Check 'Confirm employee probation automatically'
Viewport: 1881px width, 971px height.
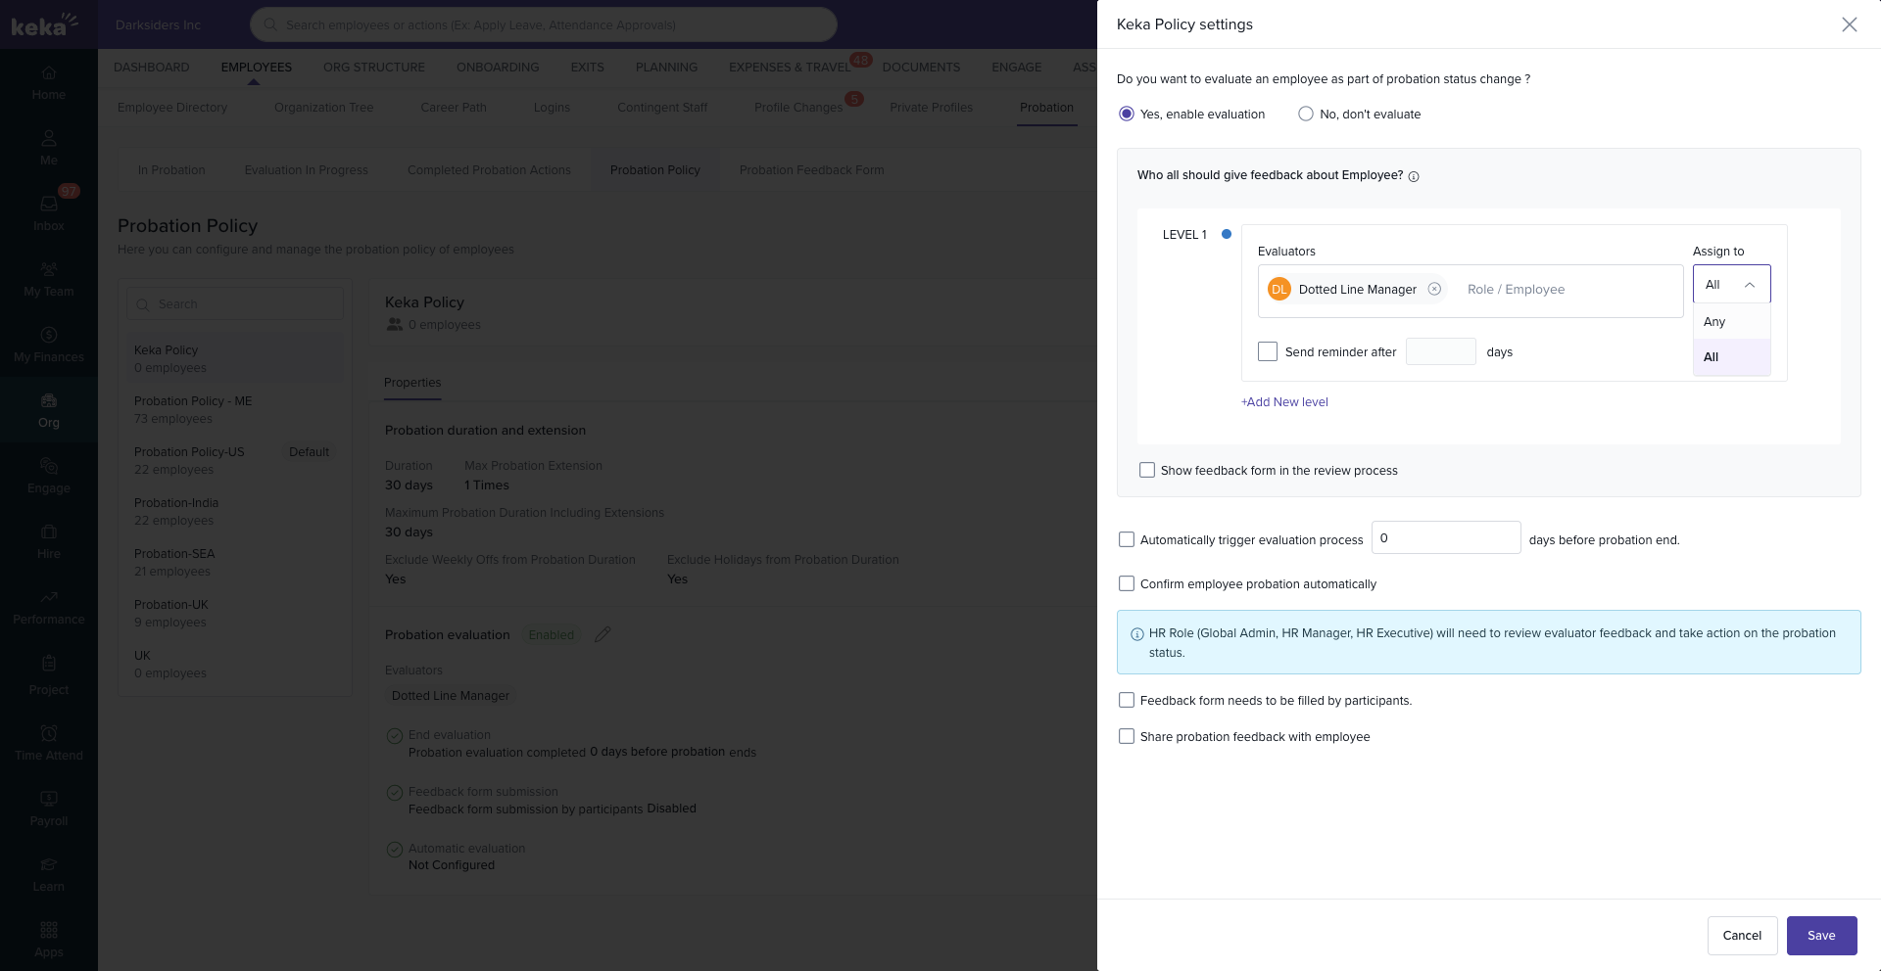[1127, 584]
